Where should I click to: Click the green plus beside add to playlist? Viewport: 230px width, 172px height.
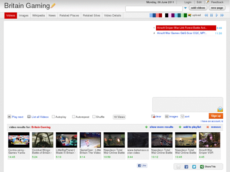[x=180, y=127]
